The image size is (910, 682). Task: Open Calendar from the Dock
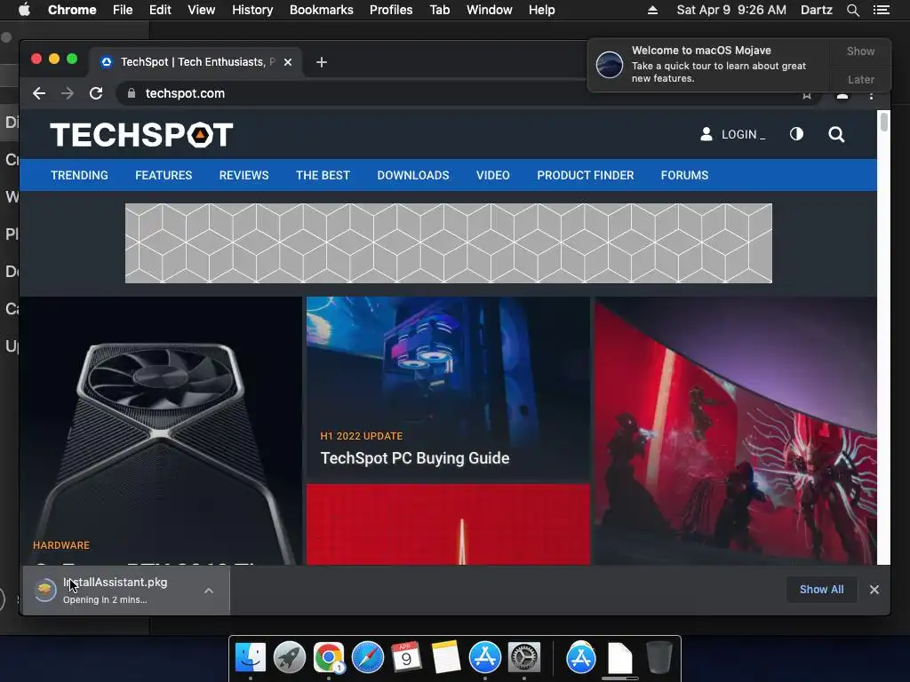(406, 657)
